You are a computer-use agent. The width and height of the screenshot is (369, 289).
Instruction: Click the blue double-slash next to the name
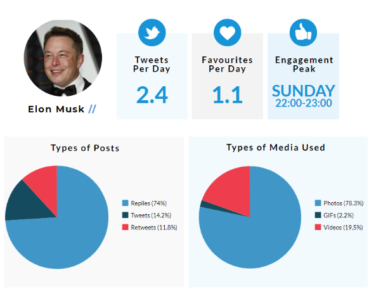[93, 109]
